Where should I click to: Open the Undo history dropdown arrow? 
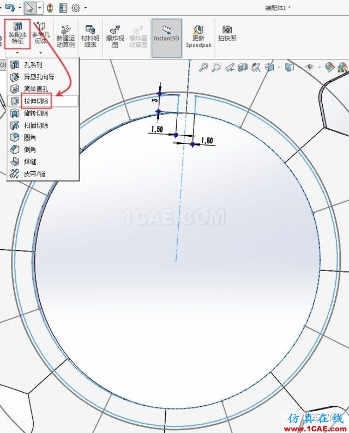[x=20, y=8]
